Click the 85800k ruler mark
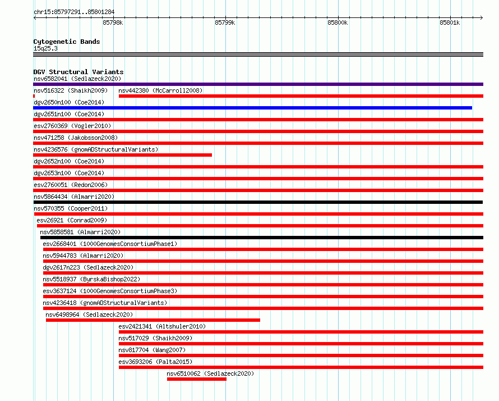The height and width of the screenshot is (401, 499). [x=338, y=22]
